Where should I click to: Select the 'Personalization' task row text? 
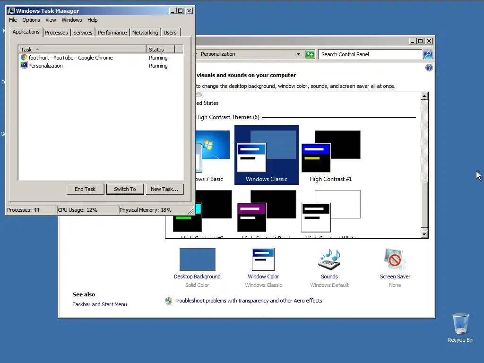coord(45,66)
